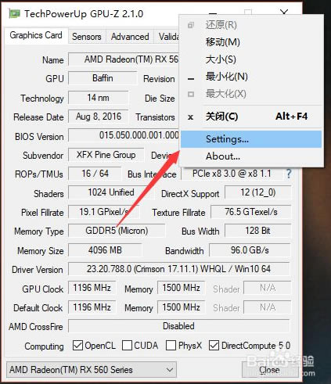Toggle the DirectCompute 5.0 checkbox

[214, 346]
